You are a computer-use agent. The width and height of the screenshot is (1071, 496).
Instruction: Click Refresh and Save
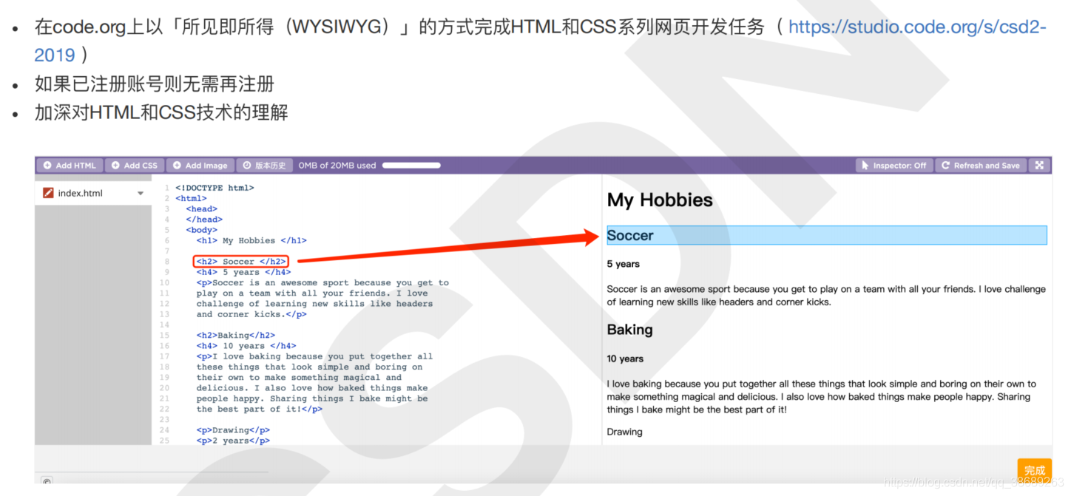click(x=980, y=166)
